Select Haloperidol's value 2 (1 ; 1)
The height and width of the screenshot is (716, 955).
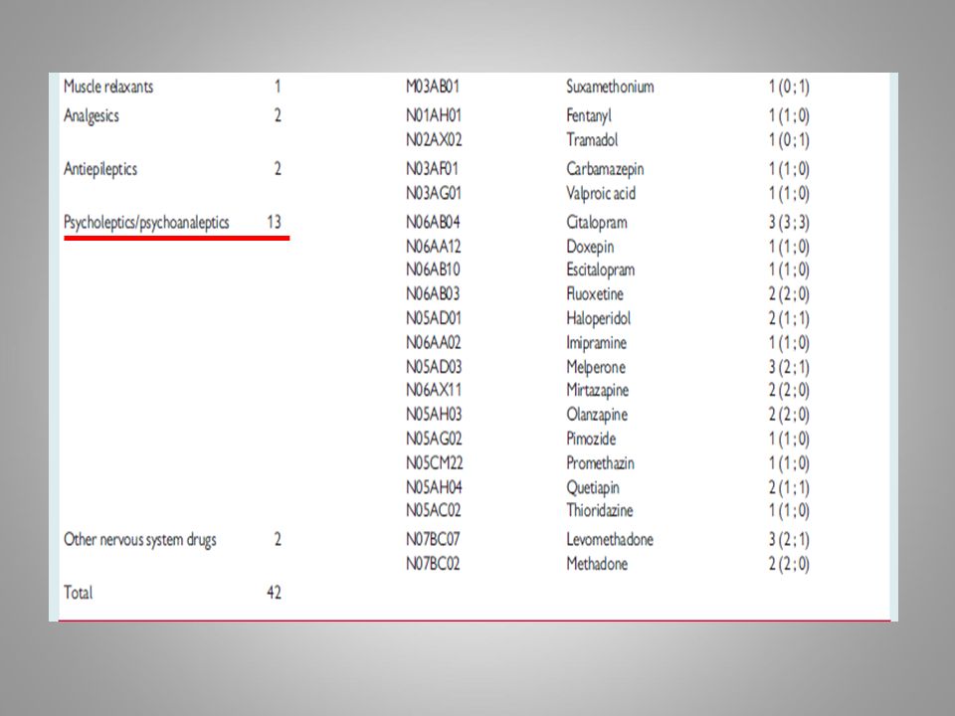pyautogui.click(x=789, y=319)
